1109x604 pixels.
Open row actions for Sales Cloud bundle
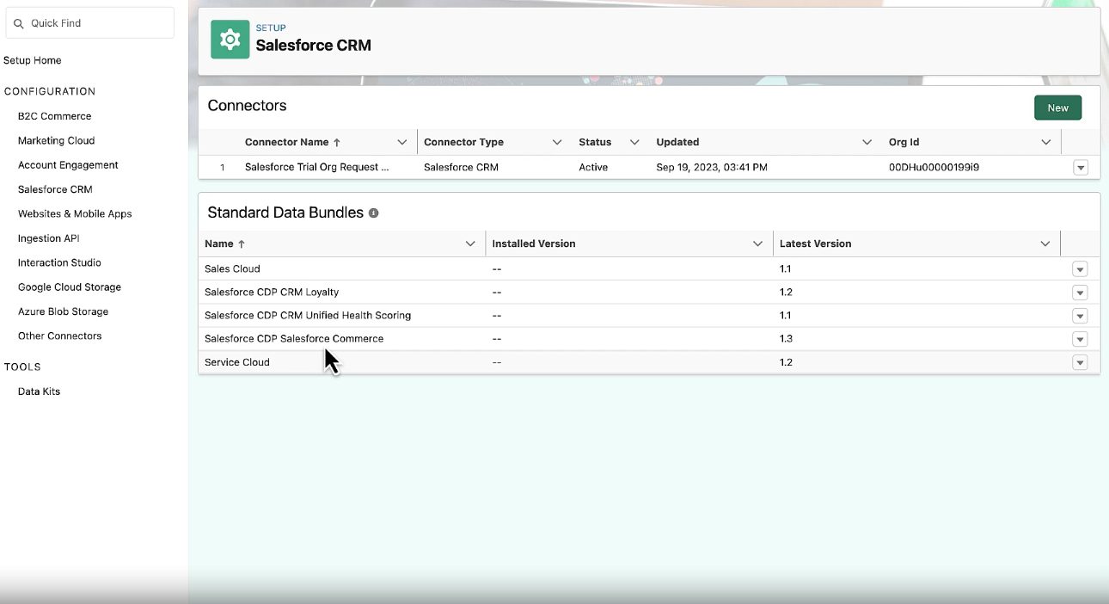coord(1080,268)
